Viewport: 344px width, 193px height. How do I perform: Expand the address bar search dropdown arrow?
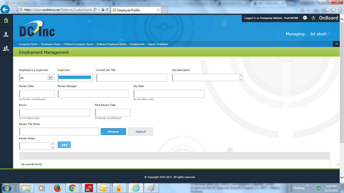pyautogui.click(x=99, y=10)
